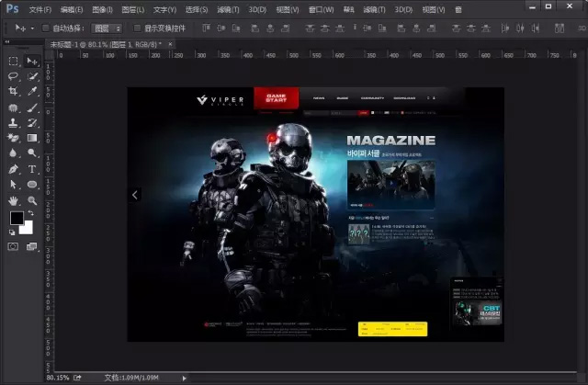Select the Dodge tool
The height and width of the screenshot is (385, 588).
click(32, 153)
